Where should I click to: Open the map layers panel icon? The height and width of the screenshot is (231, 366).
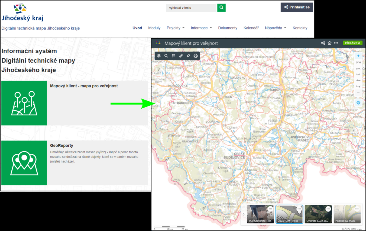click(159, 56)
